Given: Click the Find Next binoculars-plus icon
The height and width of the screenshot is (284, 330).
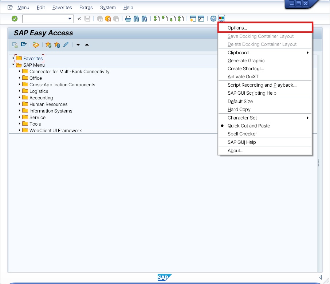Looking at the screenshot, I should (x=144, y=19).
